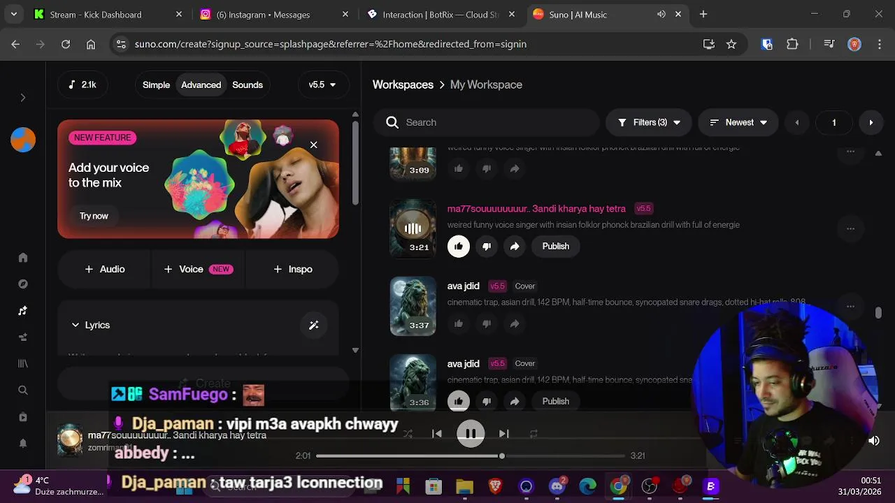This screenshot has height=503, width=895.
Task: Click the lyrics magic wand icon
Action: (313, 325)
